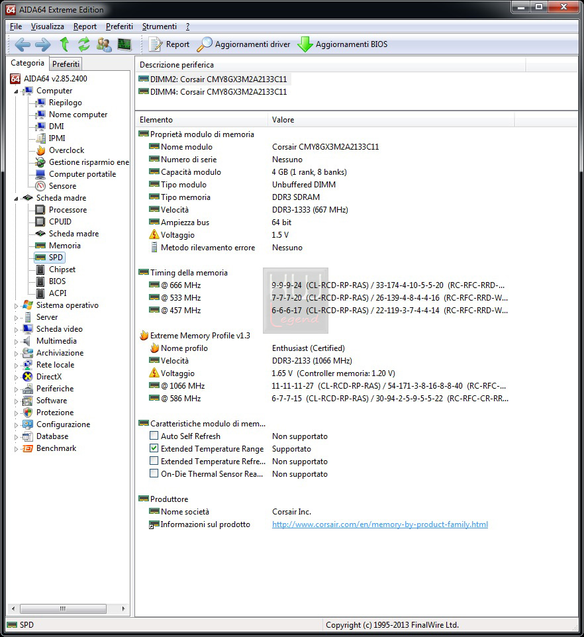Expand the Software tree node
This screenshot has width=584, height=637.
pos(17,401)
